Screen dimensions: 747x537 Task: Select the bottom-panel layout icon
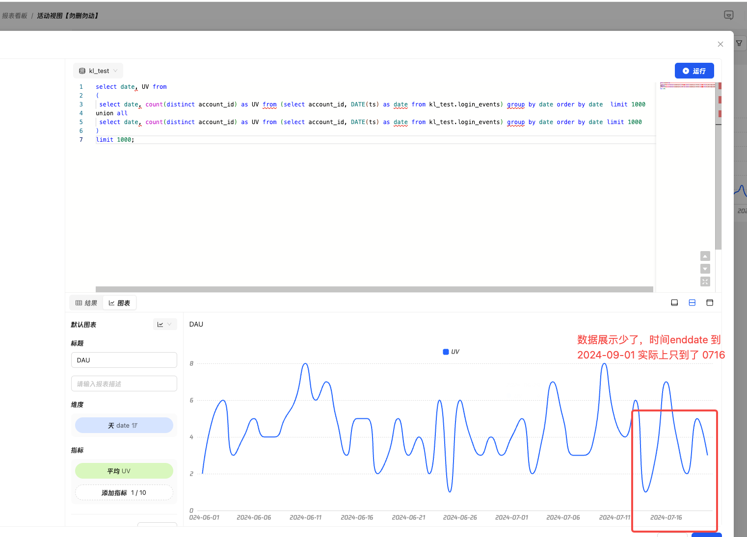(x=674, y=303)
